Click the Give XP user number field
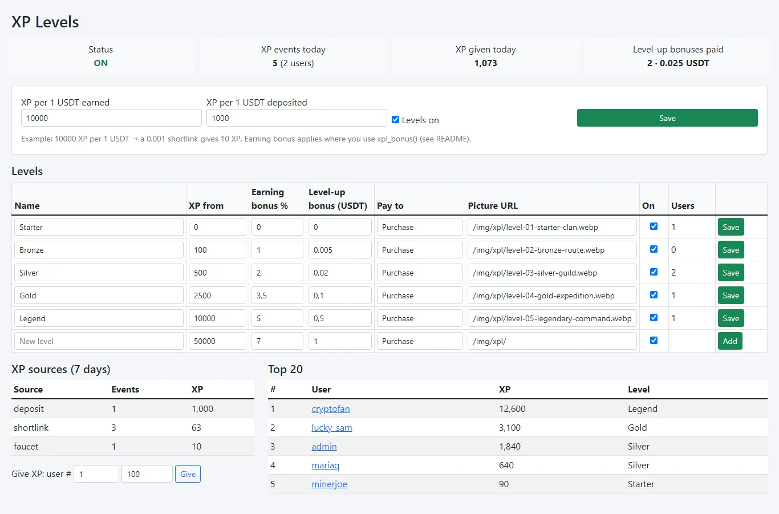This screenshot has width=779, height=514. [x=96, y=474]
